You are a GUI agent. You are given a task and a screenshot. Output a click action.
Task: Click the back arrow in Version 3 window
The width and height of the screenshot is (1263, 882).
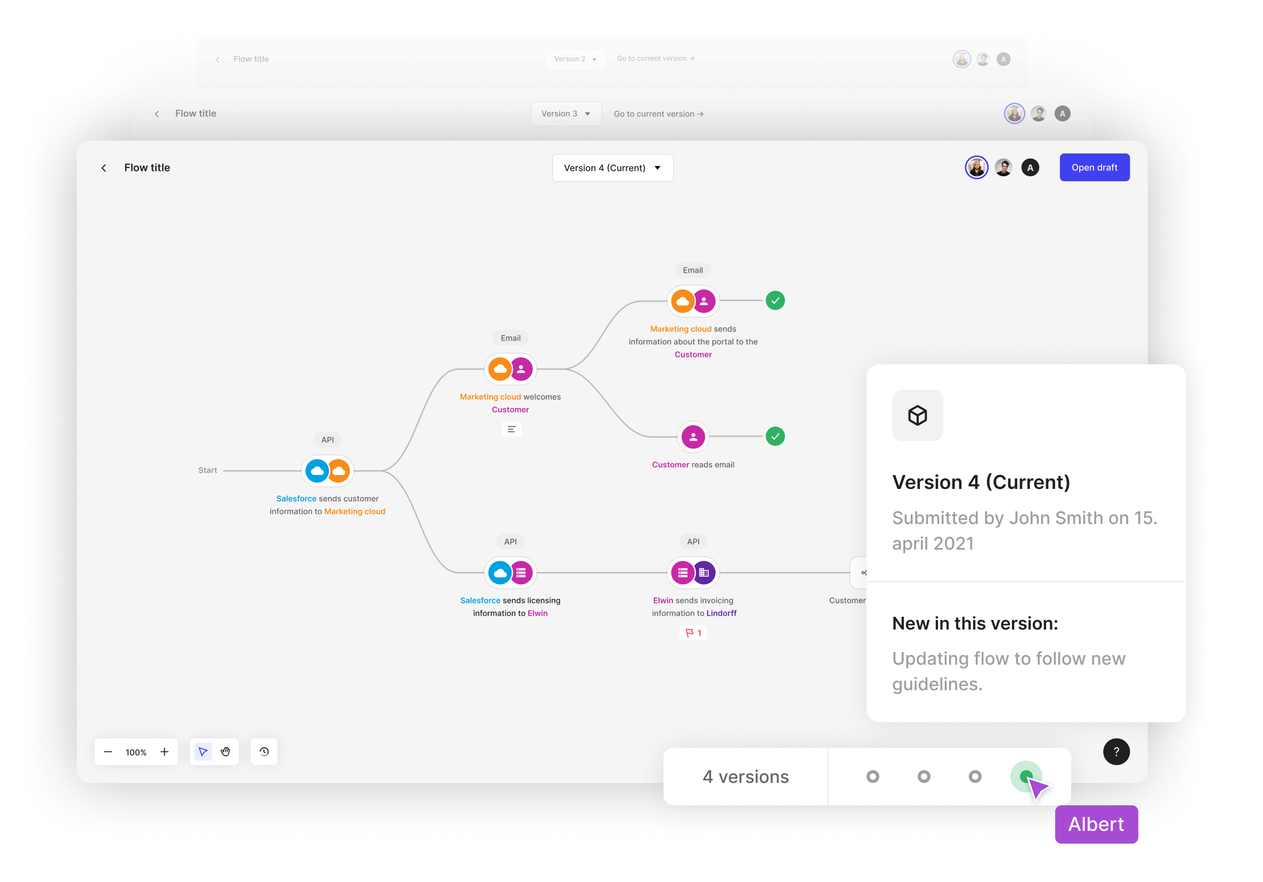157,114
